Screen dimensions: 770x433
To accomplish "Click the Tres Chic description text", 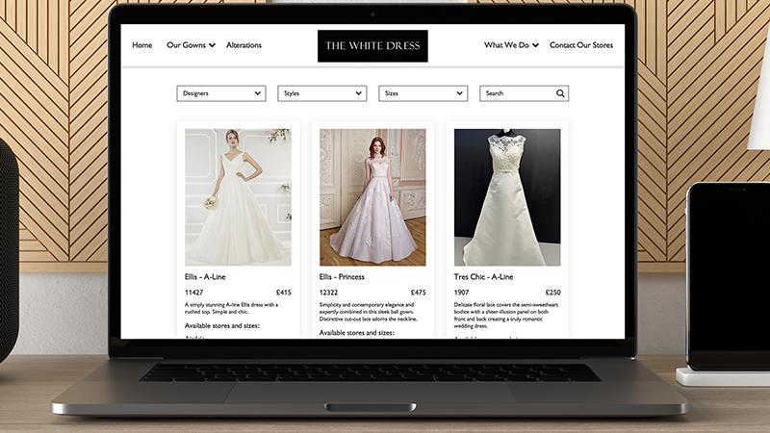I will (x=506, y=316).
